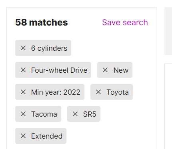Save this search via Save search link
This screenshot has width=172, height=149.
(125, 22)
